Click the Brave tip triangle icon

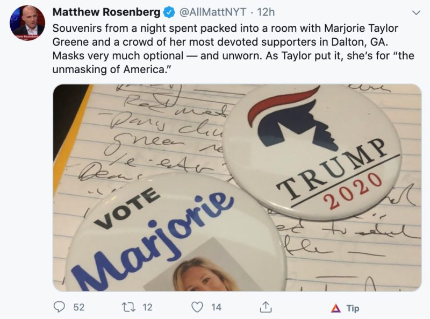[x=335, y=308]
